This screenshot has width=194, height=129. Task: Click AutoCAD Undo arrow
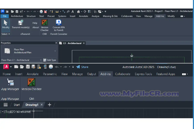pyautogui.click(x=57, y=67)
